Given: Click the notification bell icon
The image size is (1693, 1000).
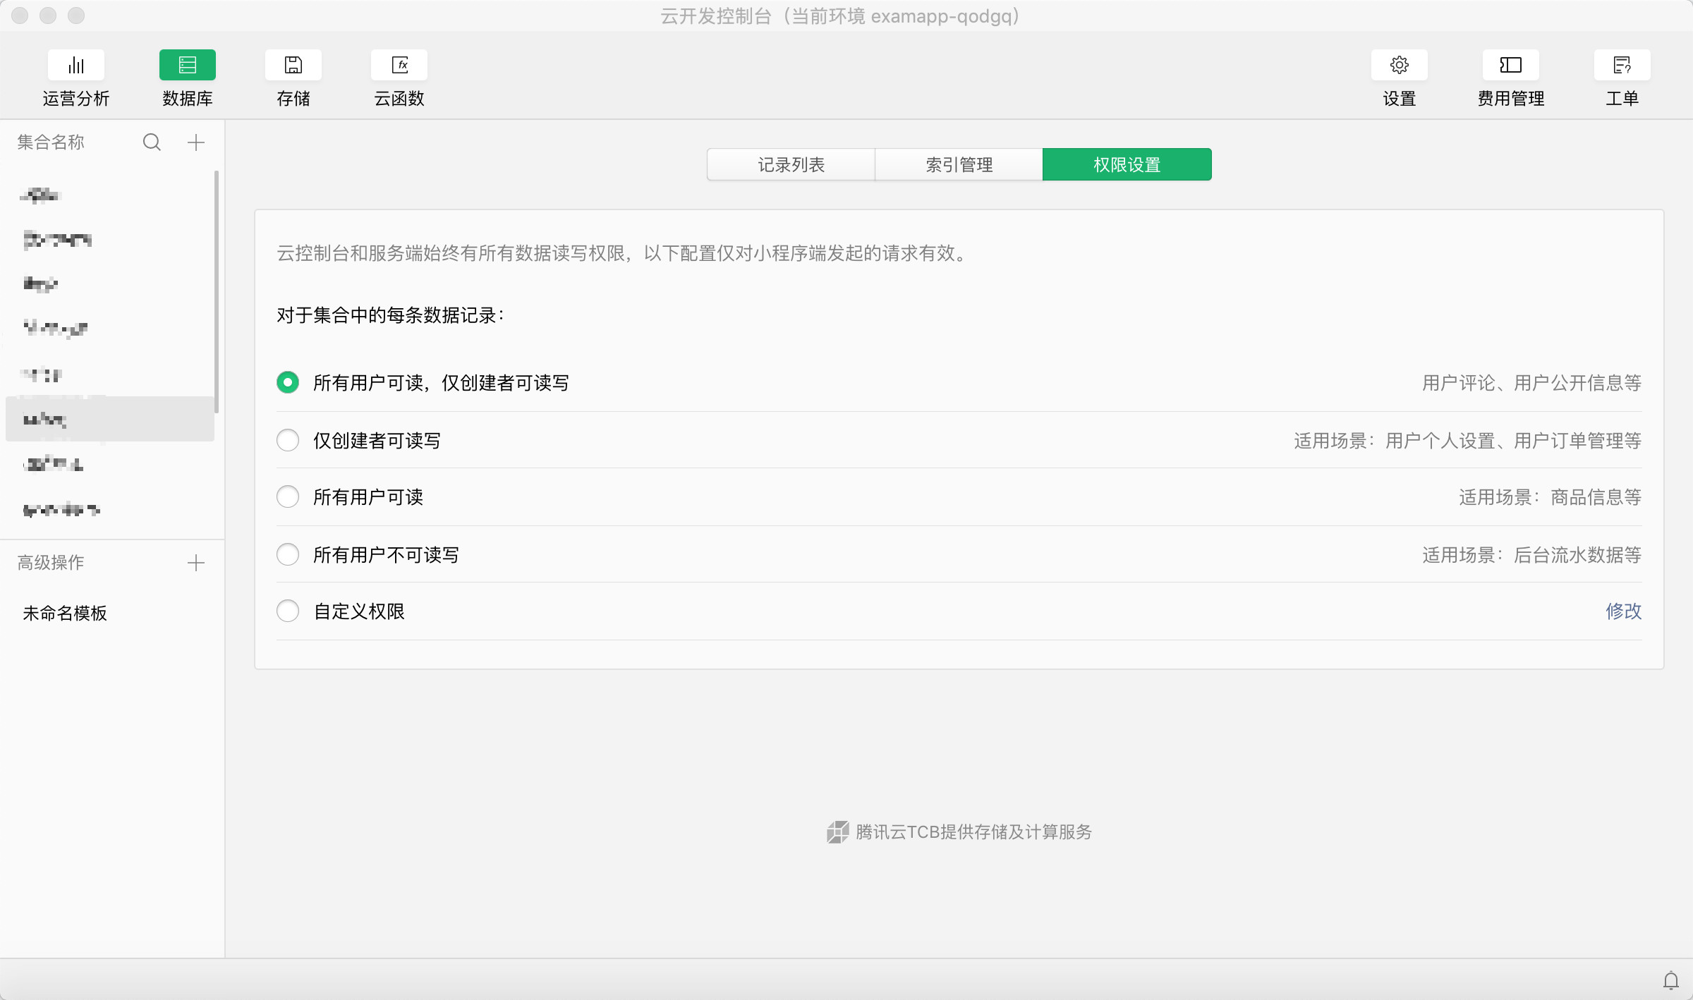Looking at the screenshot, I should (x=1670, y=980).
